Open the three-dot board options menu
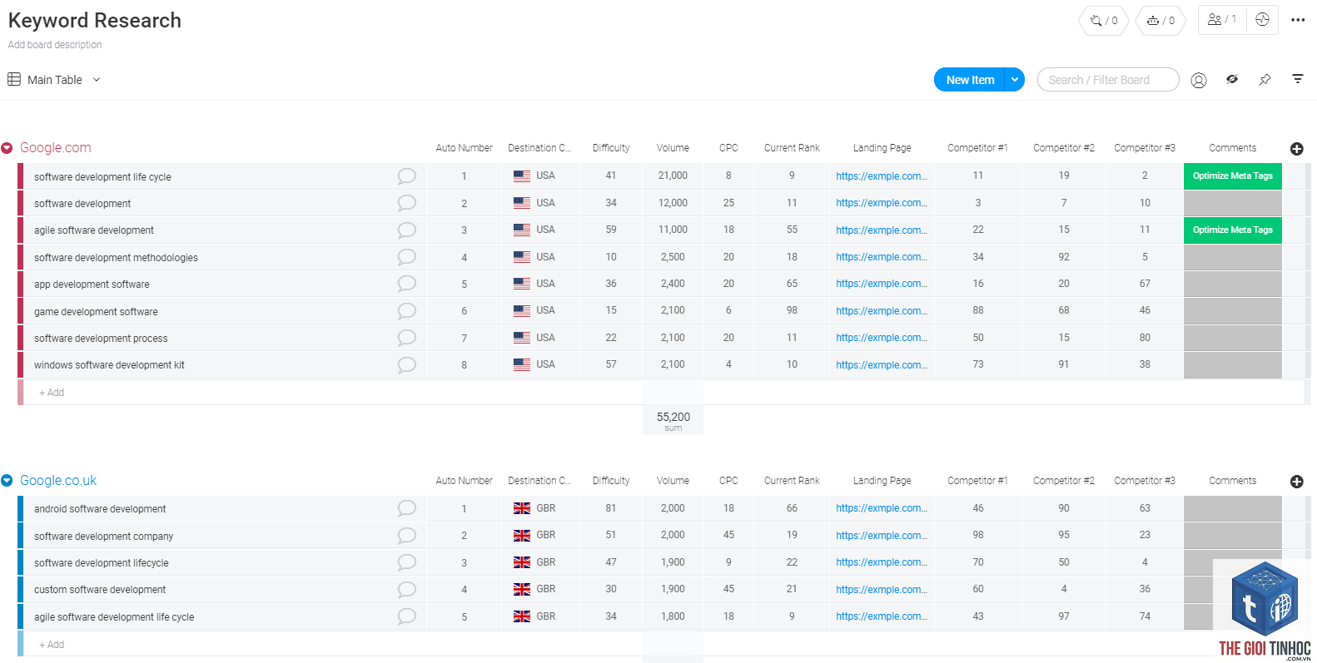 pyautogui.click(x=1298, y=20)
